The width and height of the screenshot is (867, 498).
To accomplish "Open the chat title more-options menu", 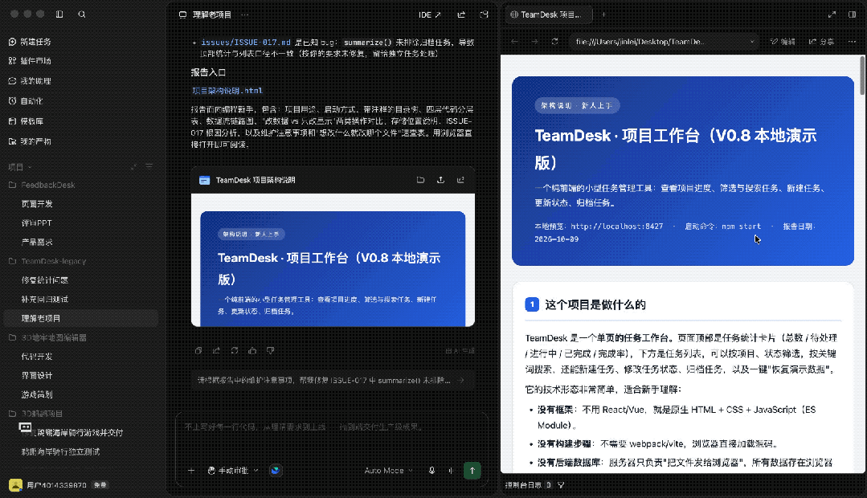I will 245,15.
